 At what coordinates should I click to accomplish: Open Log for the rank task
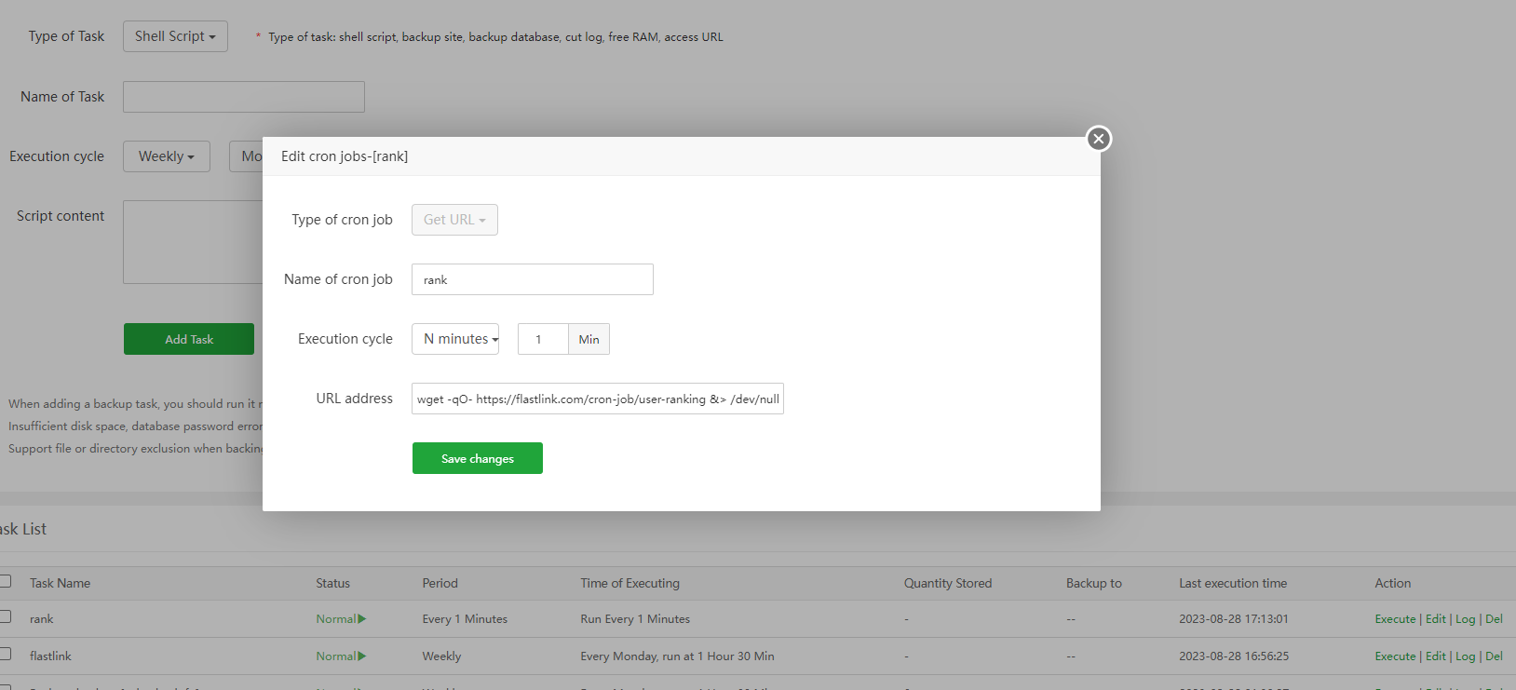(1466, 619)
